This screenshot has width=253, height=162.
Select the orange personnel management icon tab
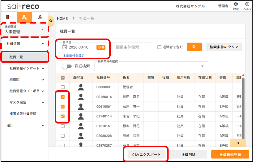[24, 17]
